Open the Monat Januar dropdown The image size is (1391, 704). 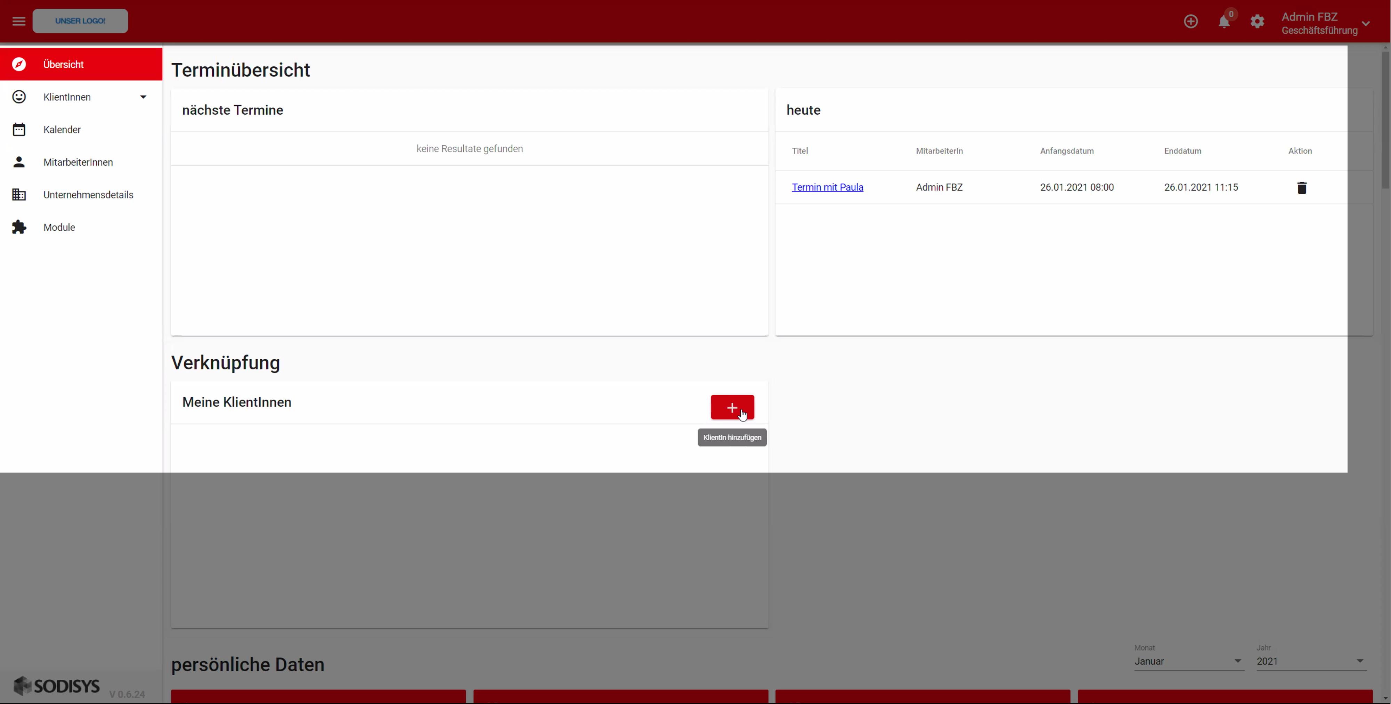pyautogui.click(x=1189, y=661)
